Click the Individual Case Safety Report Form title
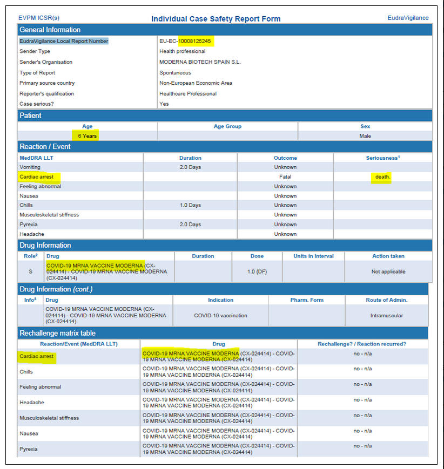Image resolution: width=444 pixels, height=469 pixels. 216,19
